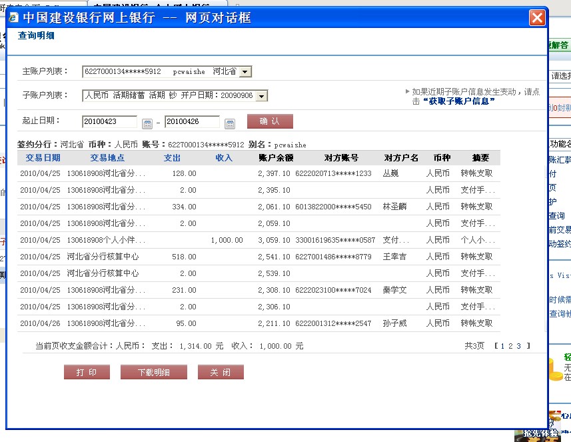Screen dimensions: 571x442
Task: Click account number 6222023100*****7024
Action: pos(333,291)
